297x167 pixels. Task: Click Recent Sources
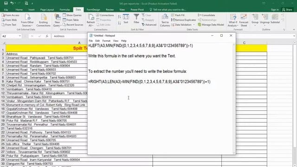click(73, 25)
